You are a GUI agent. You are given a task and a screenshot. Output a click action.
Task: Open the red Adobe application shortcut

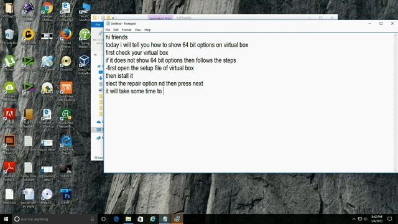click(9, 118)
